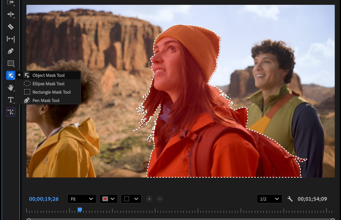
Task: Click the Transform tool at the toolbar bottom
Action: (10, 112)
